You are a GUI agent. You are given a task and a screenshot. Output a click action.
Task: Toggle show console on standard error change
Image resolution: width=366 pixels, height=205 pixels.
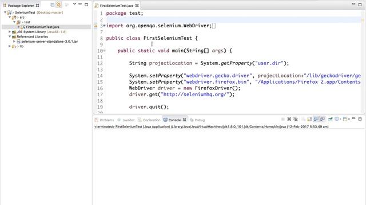click(x=323, y=119)
